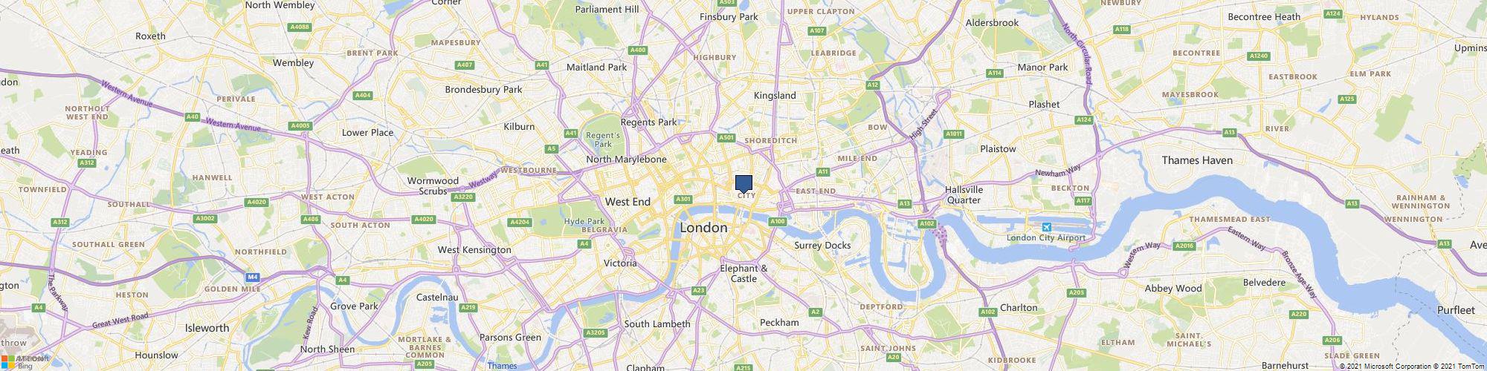Click the blue pushpin marker over City
The image size is (1487, 371).
pyautogui.click(x=744, y=184)
